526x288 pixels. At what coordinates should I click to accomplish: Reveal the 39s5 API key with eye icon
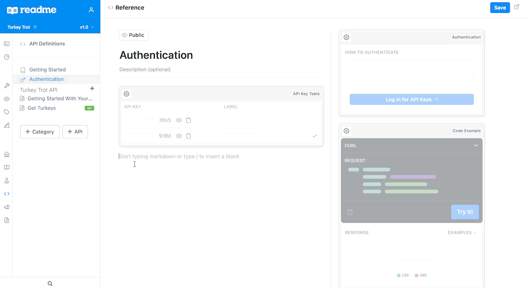pos(179,120)
